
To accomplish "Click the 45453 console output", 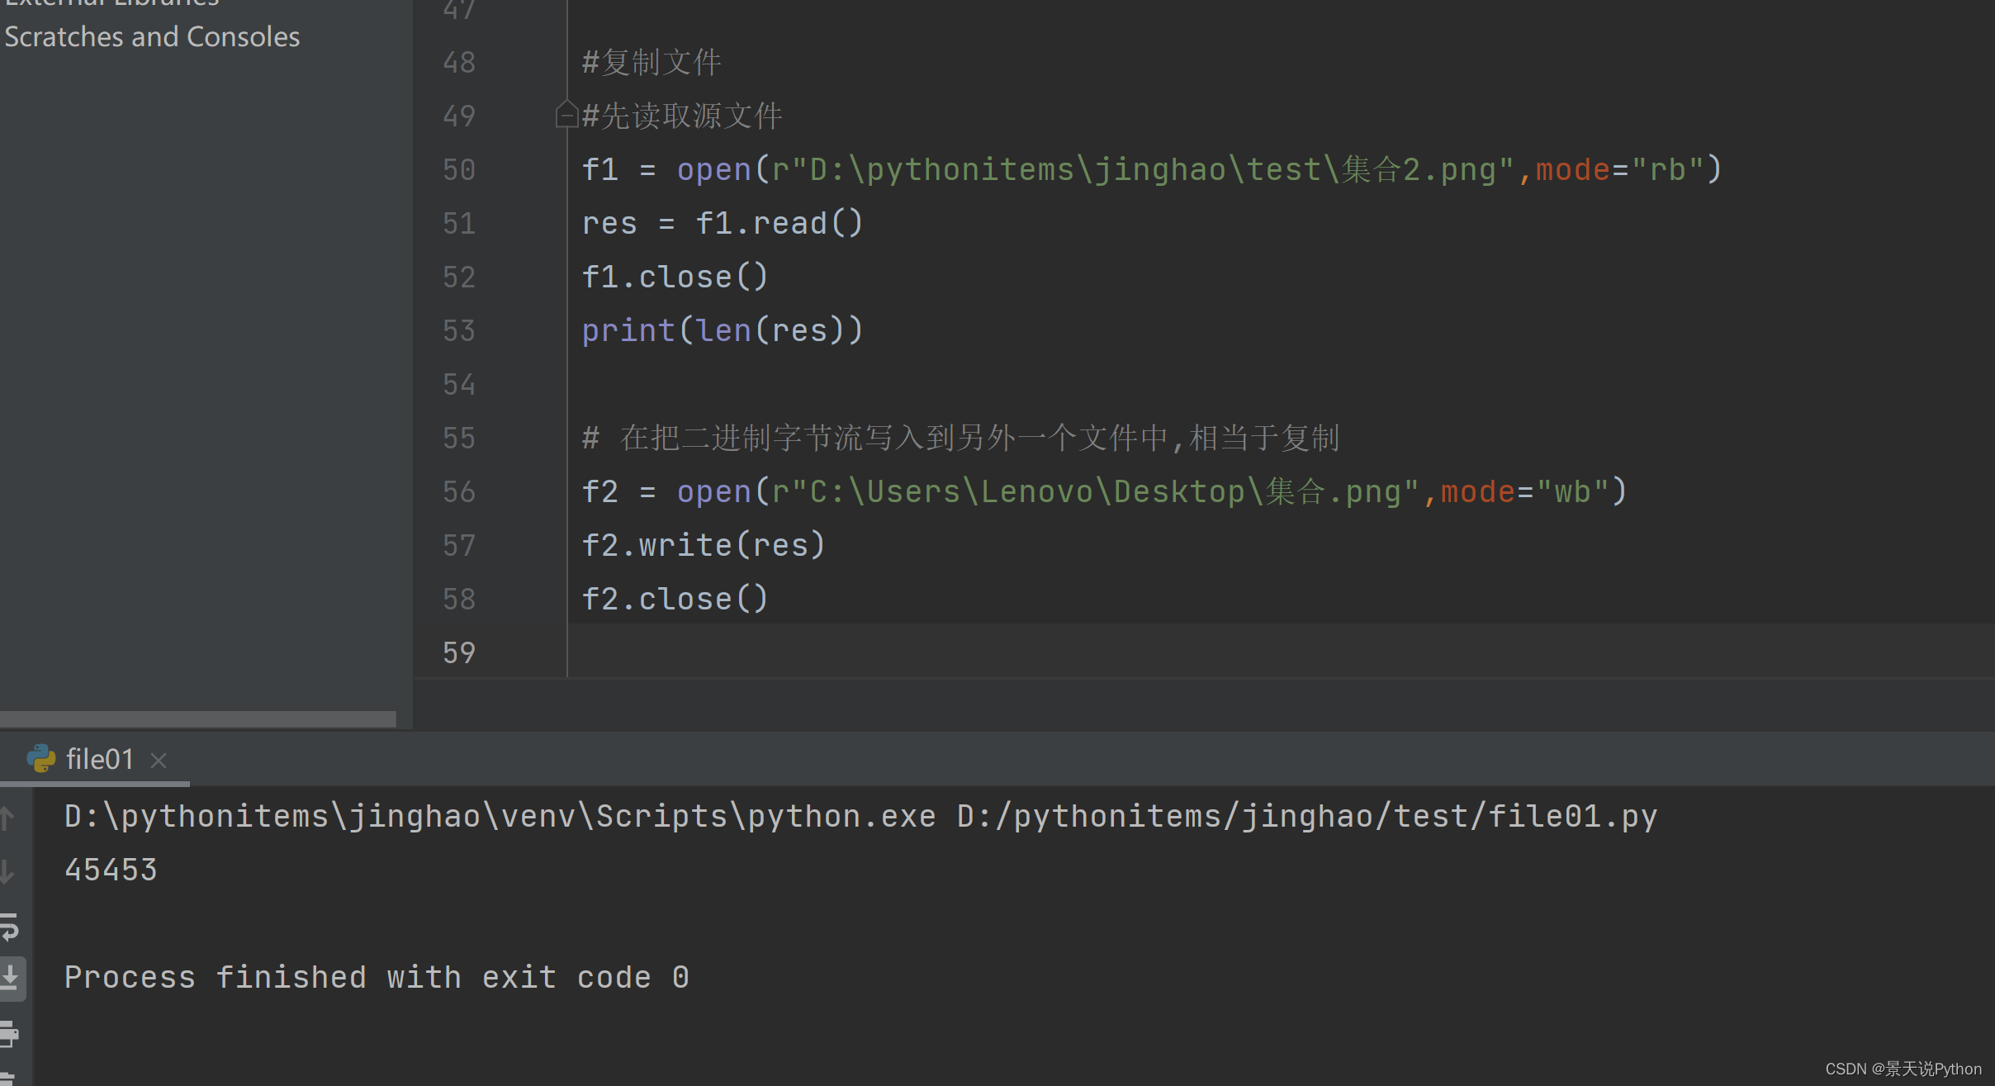I will tap(111, 870).
